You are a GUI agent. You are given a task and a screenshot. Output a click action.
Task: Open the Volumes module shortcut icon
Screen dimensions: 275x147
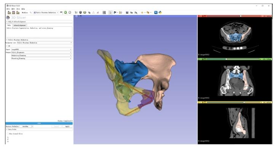(x=80, y=13)
